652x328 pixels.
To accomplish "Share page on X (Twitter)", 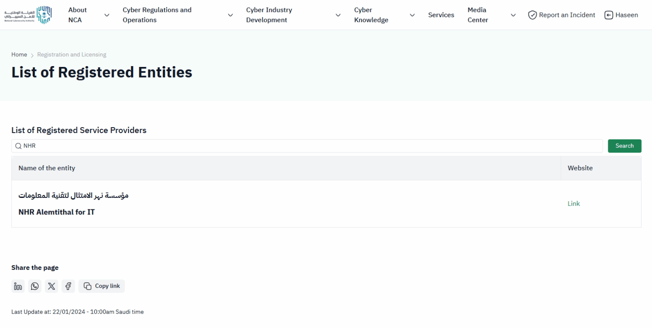I will pos(51,286).
